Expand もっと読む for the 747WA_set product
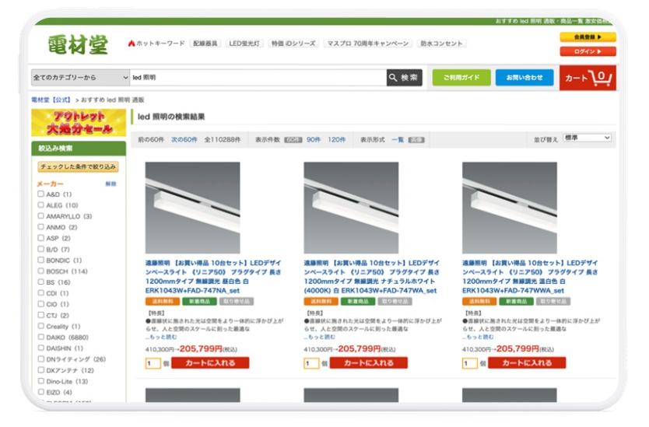Image resolution: width=649 pixels, height=427 pixels. pos(321,338)
